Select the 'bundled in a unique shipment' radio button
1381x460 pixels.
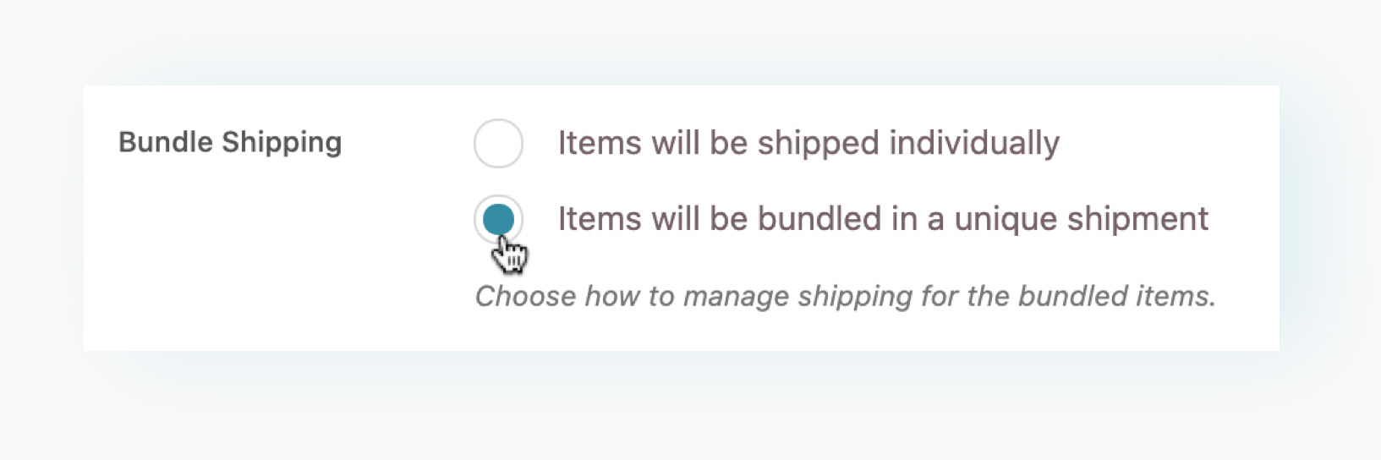pyautogui.click(x=498, y=219)
